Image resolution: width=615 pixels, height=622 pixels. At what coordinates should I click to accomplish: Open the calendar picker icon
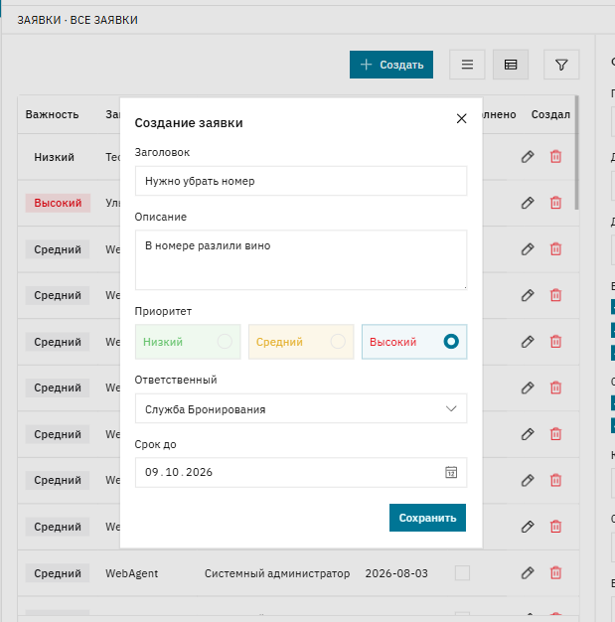[451, 472]
